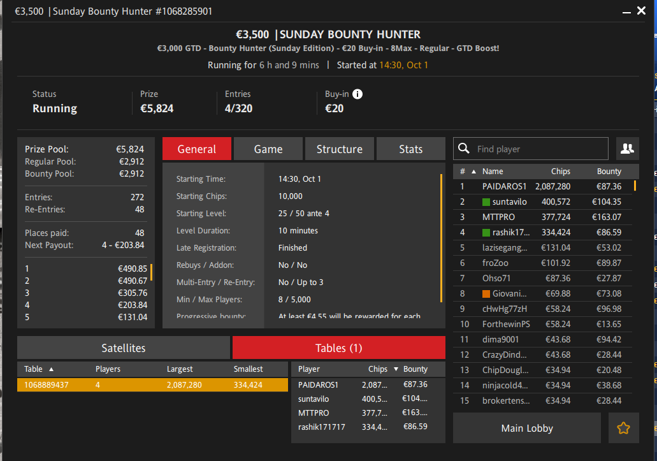Switch to the Satellites tab
Image resolution: width=657 pixels, height=461 pixels.
[x=124, y=348]
